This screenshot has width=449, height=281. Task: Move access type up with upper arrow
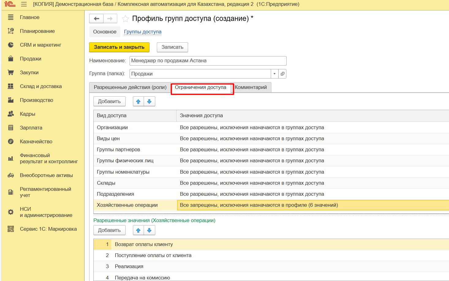click(138, 102)
